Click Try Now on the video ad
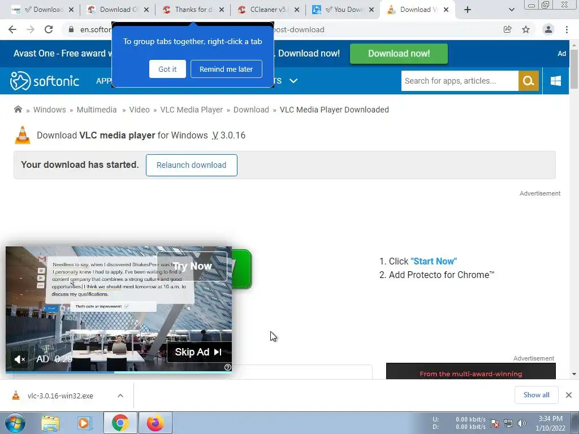This screenshot has height=434, width=579. (192, 266)
